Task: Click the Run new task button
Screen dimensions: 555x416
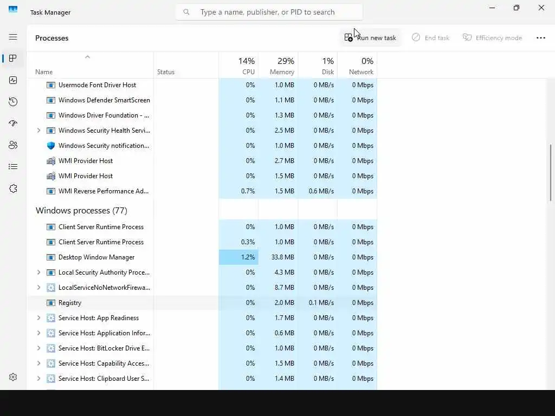Action: click(370, 38)
